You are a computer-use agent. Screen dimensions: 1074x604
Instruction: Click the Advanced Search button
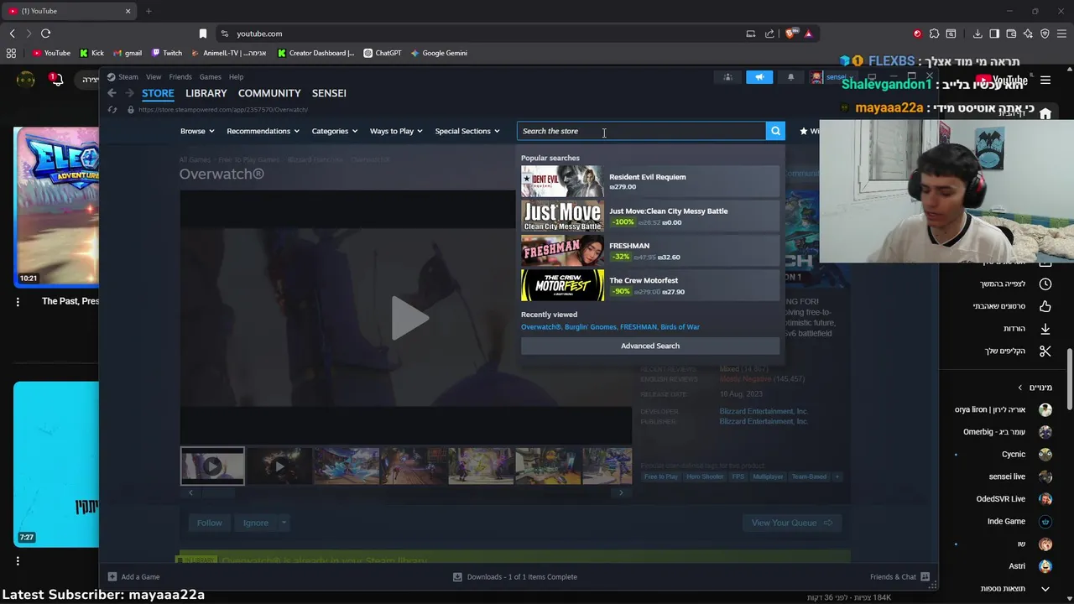coord(650,346)
